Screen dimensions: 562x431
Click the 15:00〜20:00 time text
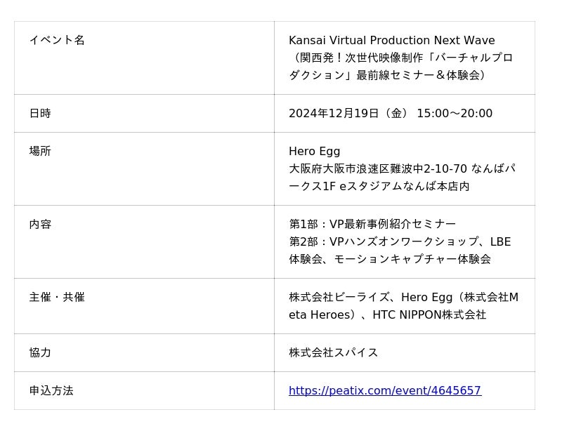[x=455, y=113]
